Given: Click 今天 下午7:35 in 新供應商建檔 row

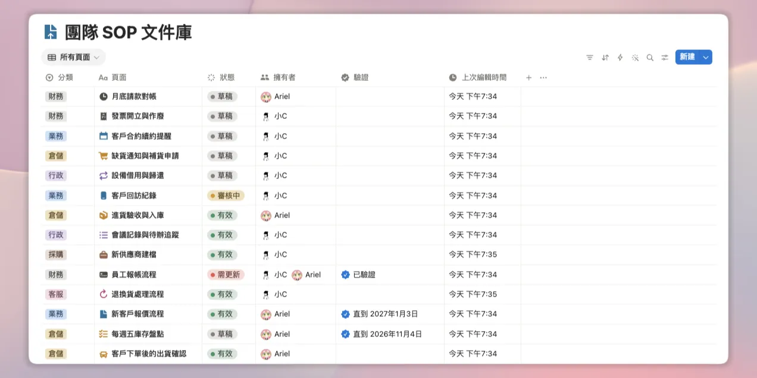Looking at the screenshot, I should pos(473,254).
